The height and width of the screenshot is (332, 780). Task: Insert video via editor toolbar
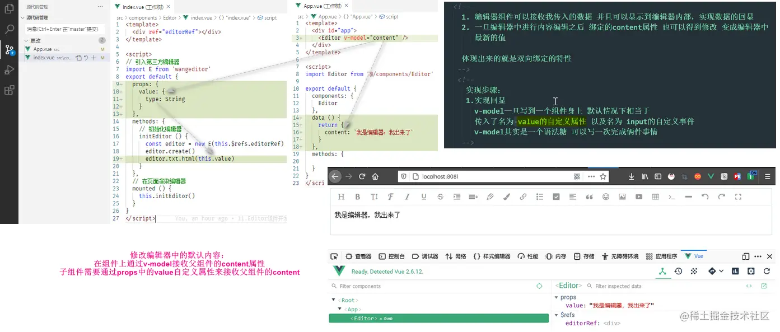(639, 197)
